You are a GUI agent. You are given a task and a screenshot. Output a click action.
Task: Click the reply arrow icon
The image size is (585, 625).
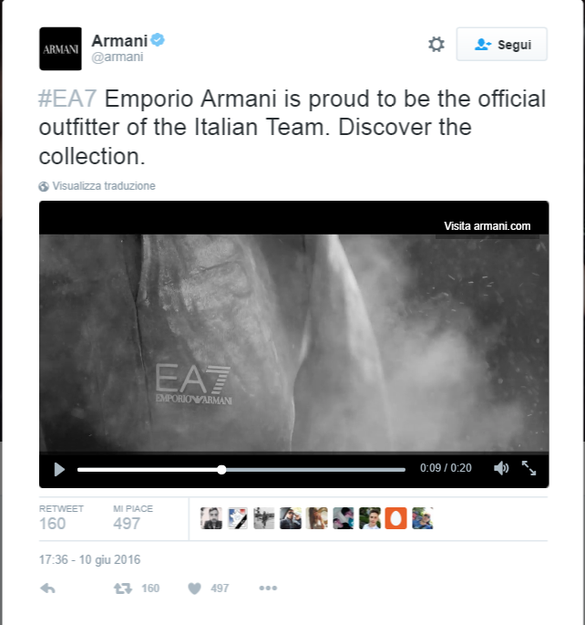click(x=47, y=588)
